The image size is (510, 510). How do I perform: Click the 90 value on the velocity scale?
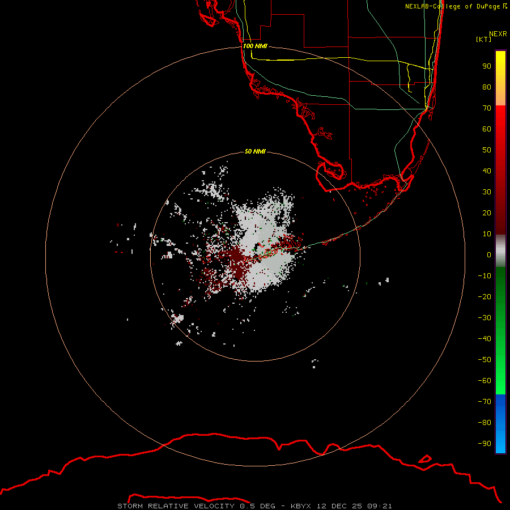click(487, 66)
